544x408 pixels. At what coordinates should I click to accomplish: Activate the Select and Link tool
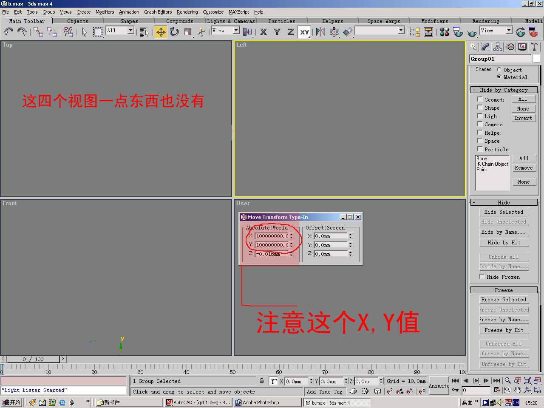click(38, 31)
